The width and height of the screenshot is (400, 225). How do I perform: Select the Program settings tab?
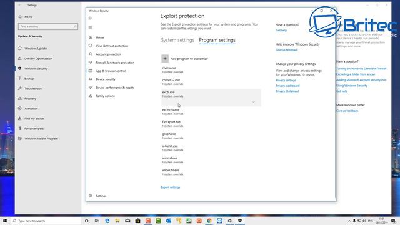(x=217, y=40)
